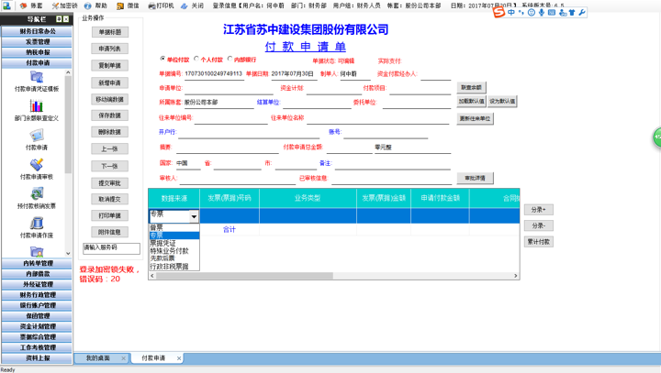Click the 联查余额 button

[472, 87]
